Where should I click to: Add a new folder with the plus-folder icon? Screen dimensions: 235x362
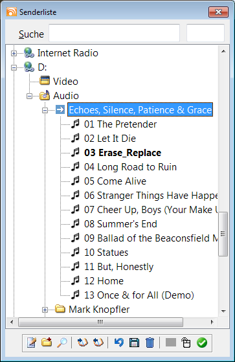coord(47,343)
